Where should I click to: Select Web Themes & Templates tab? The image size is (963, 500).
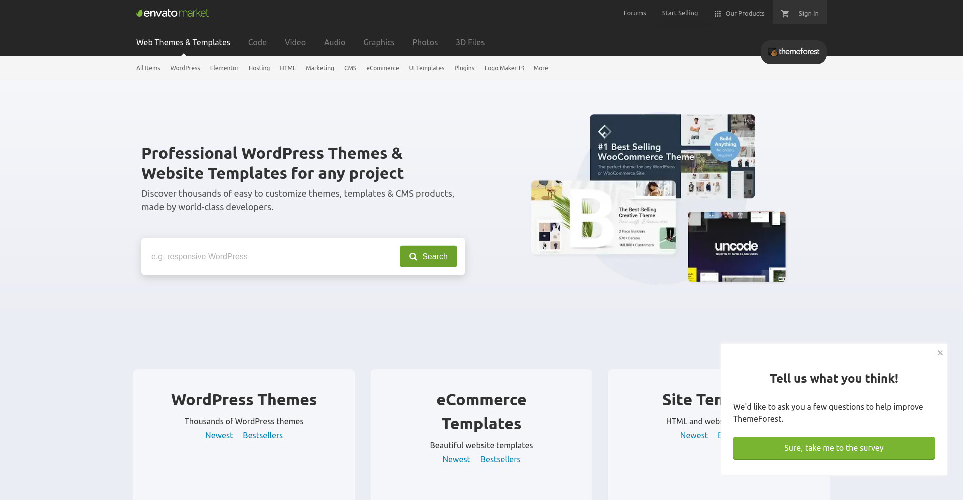183,42
